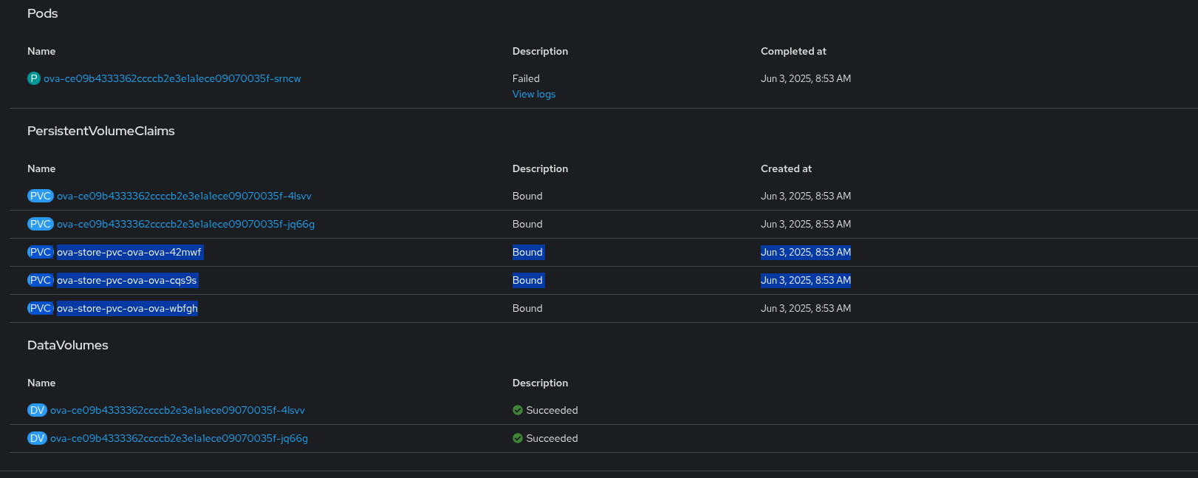Click green Succeeded check icon for jq66g DataVolume
The width and height of the screenshot is (1198, 478).
tap(518, 438)
